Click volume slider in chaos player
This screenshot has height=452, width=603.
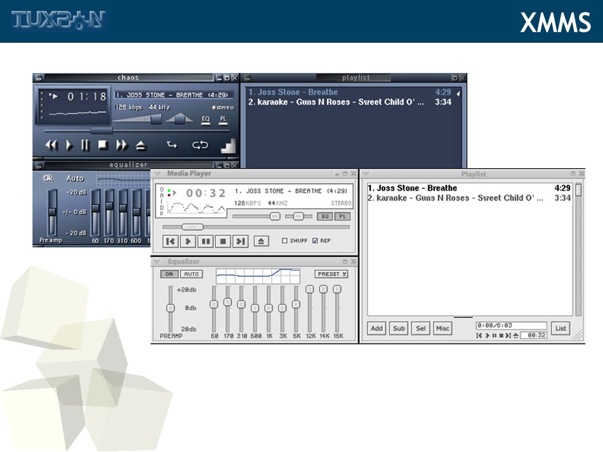click(156, 119)
